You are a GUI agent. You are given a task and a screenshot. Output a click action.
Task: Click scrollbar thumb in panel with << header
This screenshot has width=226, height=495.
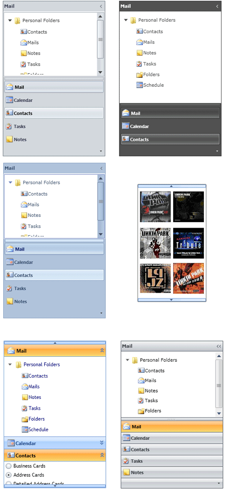219,384
